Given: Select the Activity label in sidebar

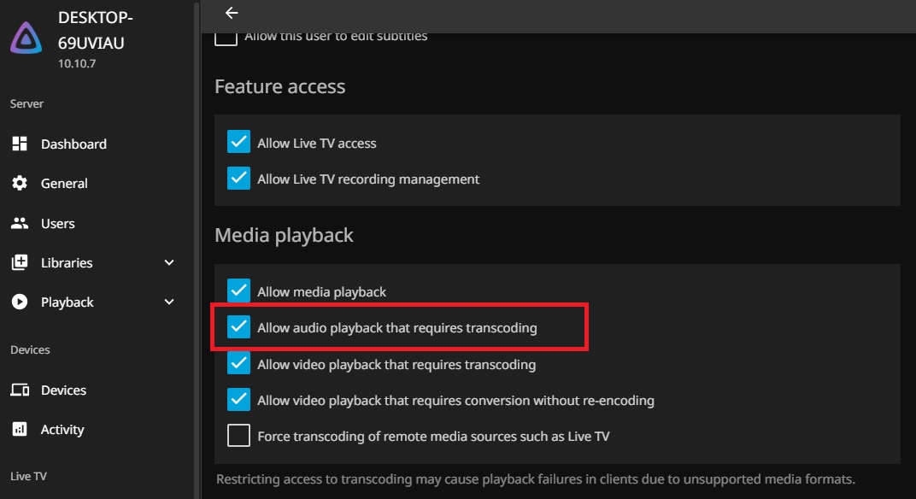Looking at the screenshot, I should coord(62,429).
